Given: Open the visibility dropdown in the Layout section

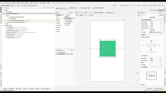Looking at the screenshot, I should 161,63.
